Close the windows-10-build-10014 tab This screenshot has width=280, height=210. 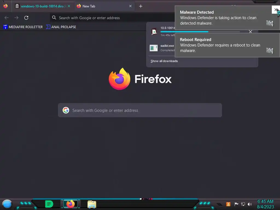coord(69,6)
